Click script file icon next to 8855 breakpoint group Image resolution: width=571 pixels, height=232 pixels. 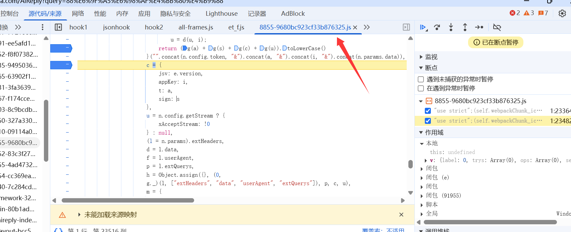(x=429, y=101)
